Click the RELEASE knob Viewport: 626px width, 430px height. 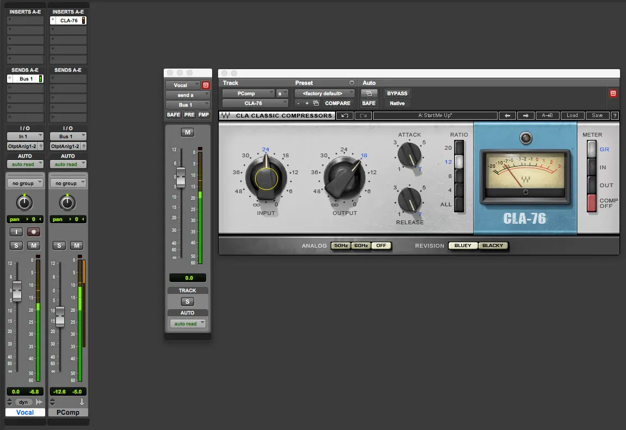click(x=409, y=199)
